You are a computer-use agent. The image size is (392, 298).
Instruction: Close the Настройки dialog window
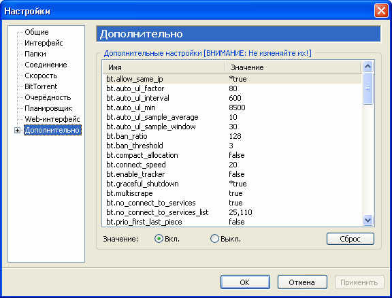[x=381, y=11]
